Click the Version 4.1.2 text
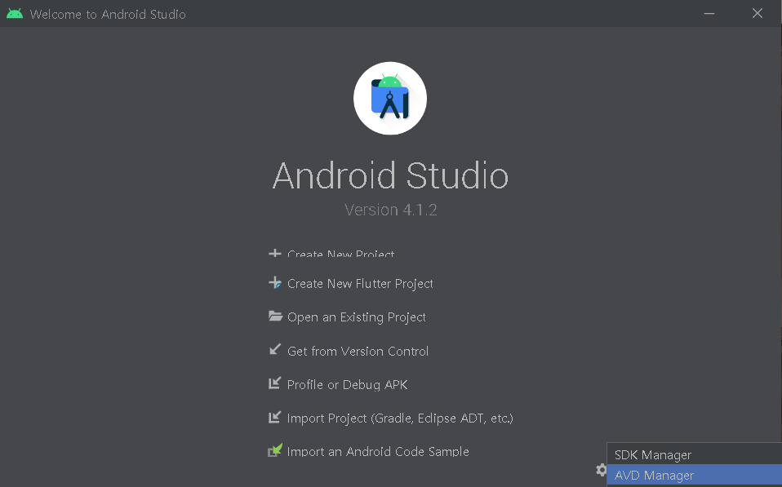This screenshot has width=782, height=487. [x=390, y=210]
